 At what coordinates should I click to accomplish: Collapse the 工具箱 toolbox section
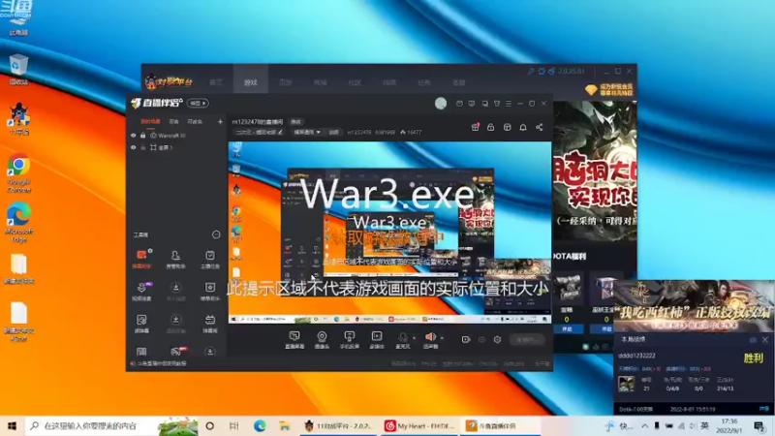click(x=216, y=234)
